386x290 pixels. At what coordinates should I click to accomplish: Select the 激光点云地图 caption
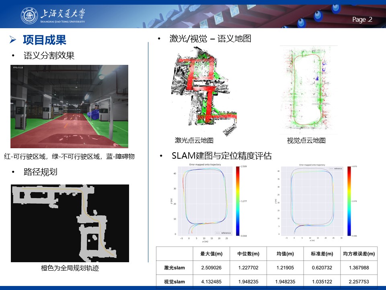coord(194,140)
